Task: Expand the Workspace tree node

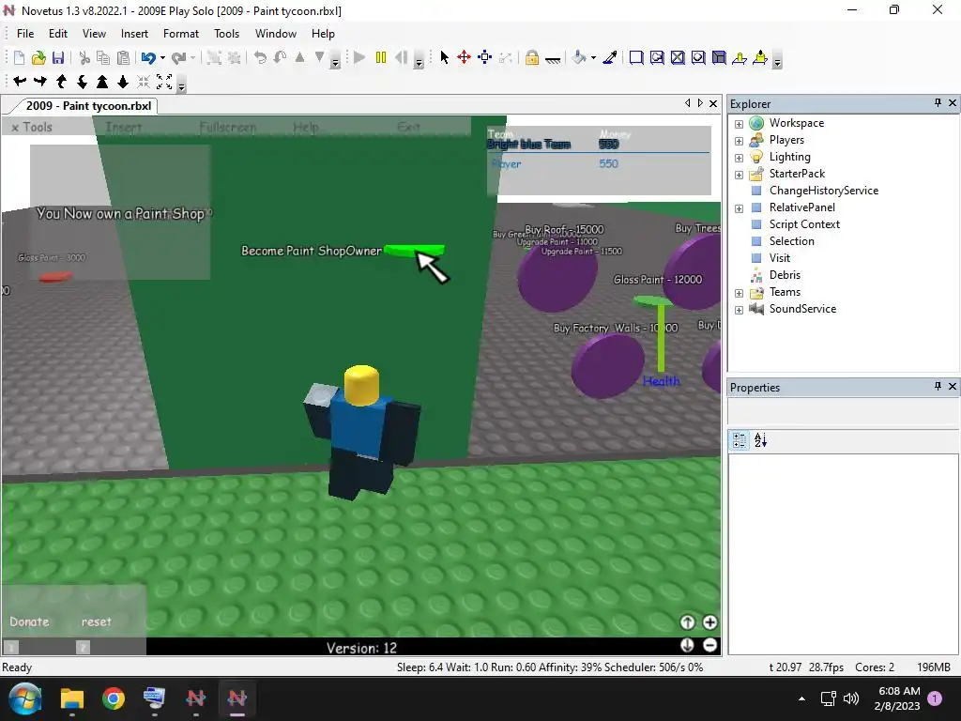Action: pyautogui.click(x=740, y=124)
